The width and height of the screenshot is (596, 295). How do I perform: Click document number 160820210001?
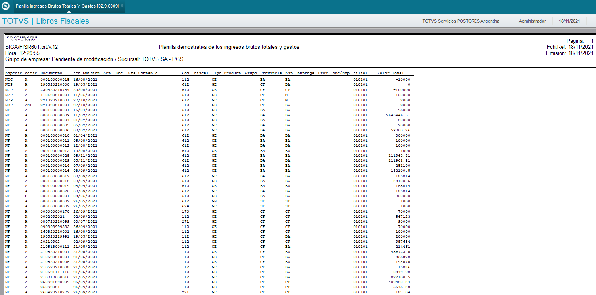click(55, 232)
